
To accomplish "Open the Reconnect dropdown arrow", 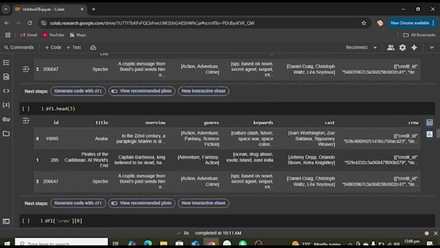I will pos(375,47).
